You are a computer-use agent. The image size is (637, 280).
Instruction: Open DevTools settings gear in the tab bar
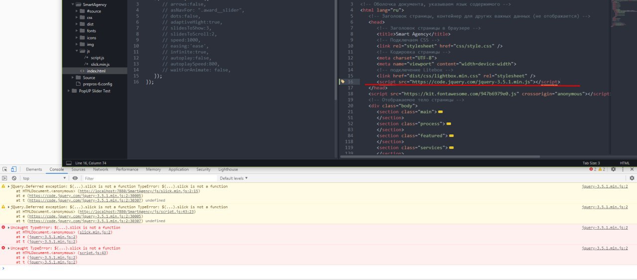click(x=614, y=169)
